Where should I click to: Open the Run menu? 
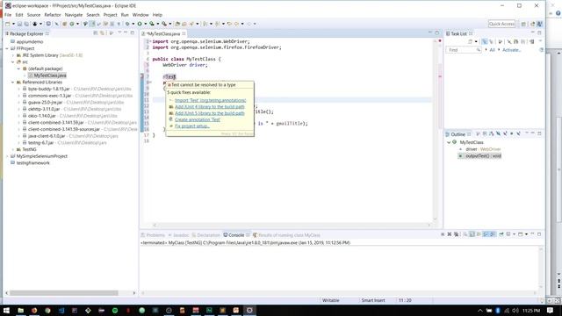(125, 15)
